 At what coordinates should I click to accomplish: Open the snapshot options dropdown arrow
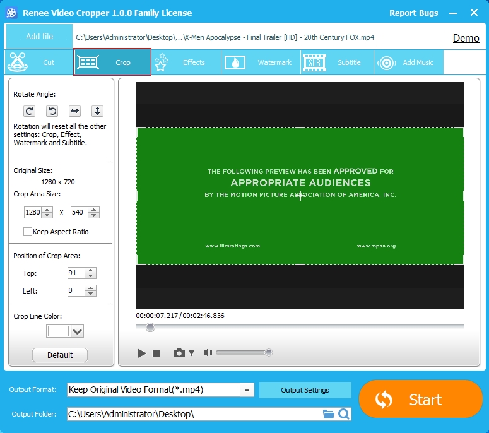point(192,353)
